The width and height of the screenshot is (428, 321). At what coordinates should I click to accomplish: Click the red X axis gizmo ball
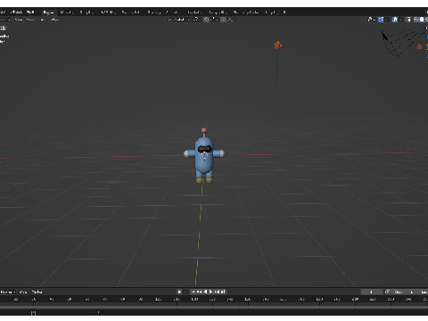(419, 46)
